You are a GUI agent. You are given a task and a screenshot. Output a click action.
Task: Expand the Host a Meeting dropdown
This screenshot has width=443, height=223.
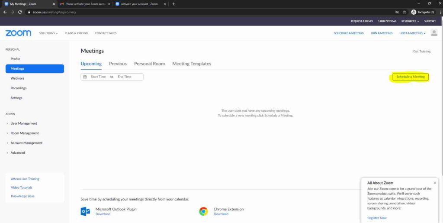pyautogui.click(x=412, y=33)
